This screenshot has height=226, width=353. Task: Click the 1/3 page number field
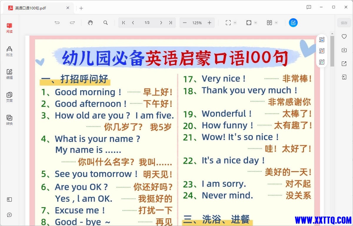point(147,23)
